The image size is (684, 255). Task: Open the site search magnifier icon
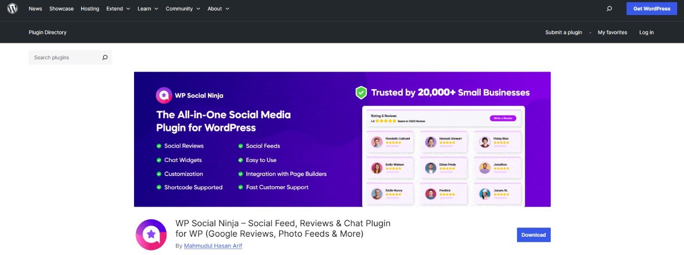(609, 9)
